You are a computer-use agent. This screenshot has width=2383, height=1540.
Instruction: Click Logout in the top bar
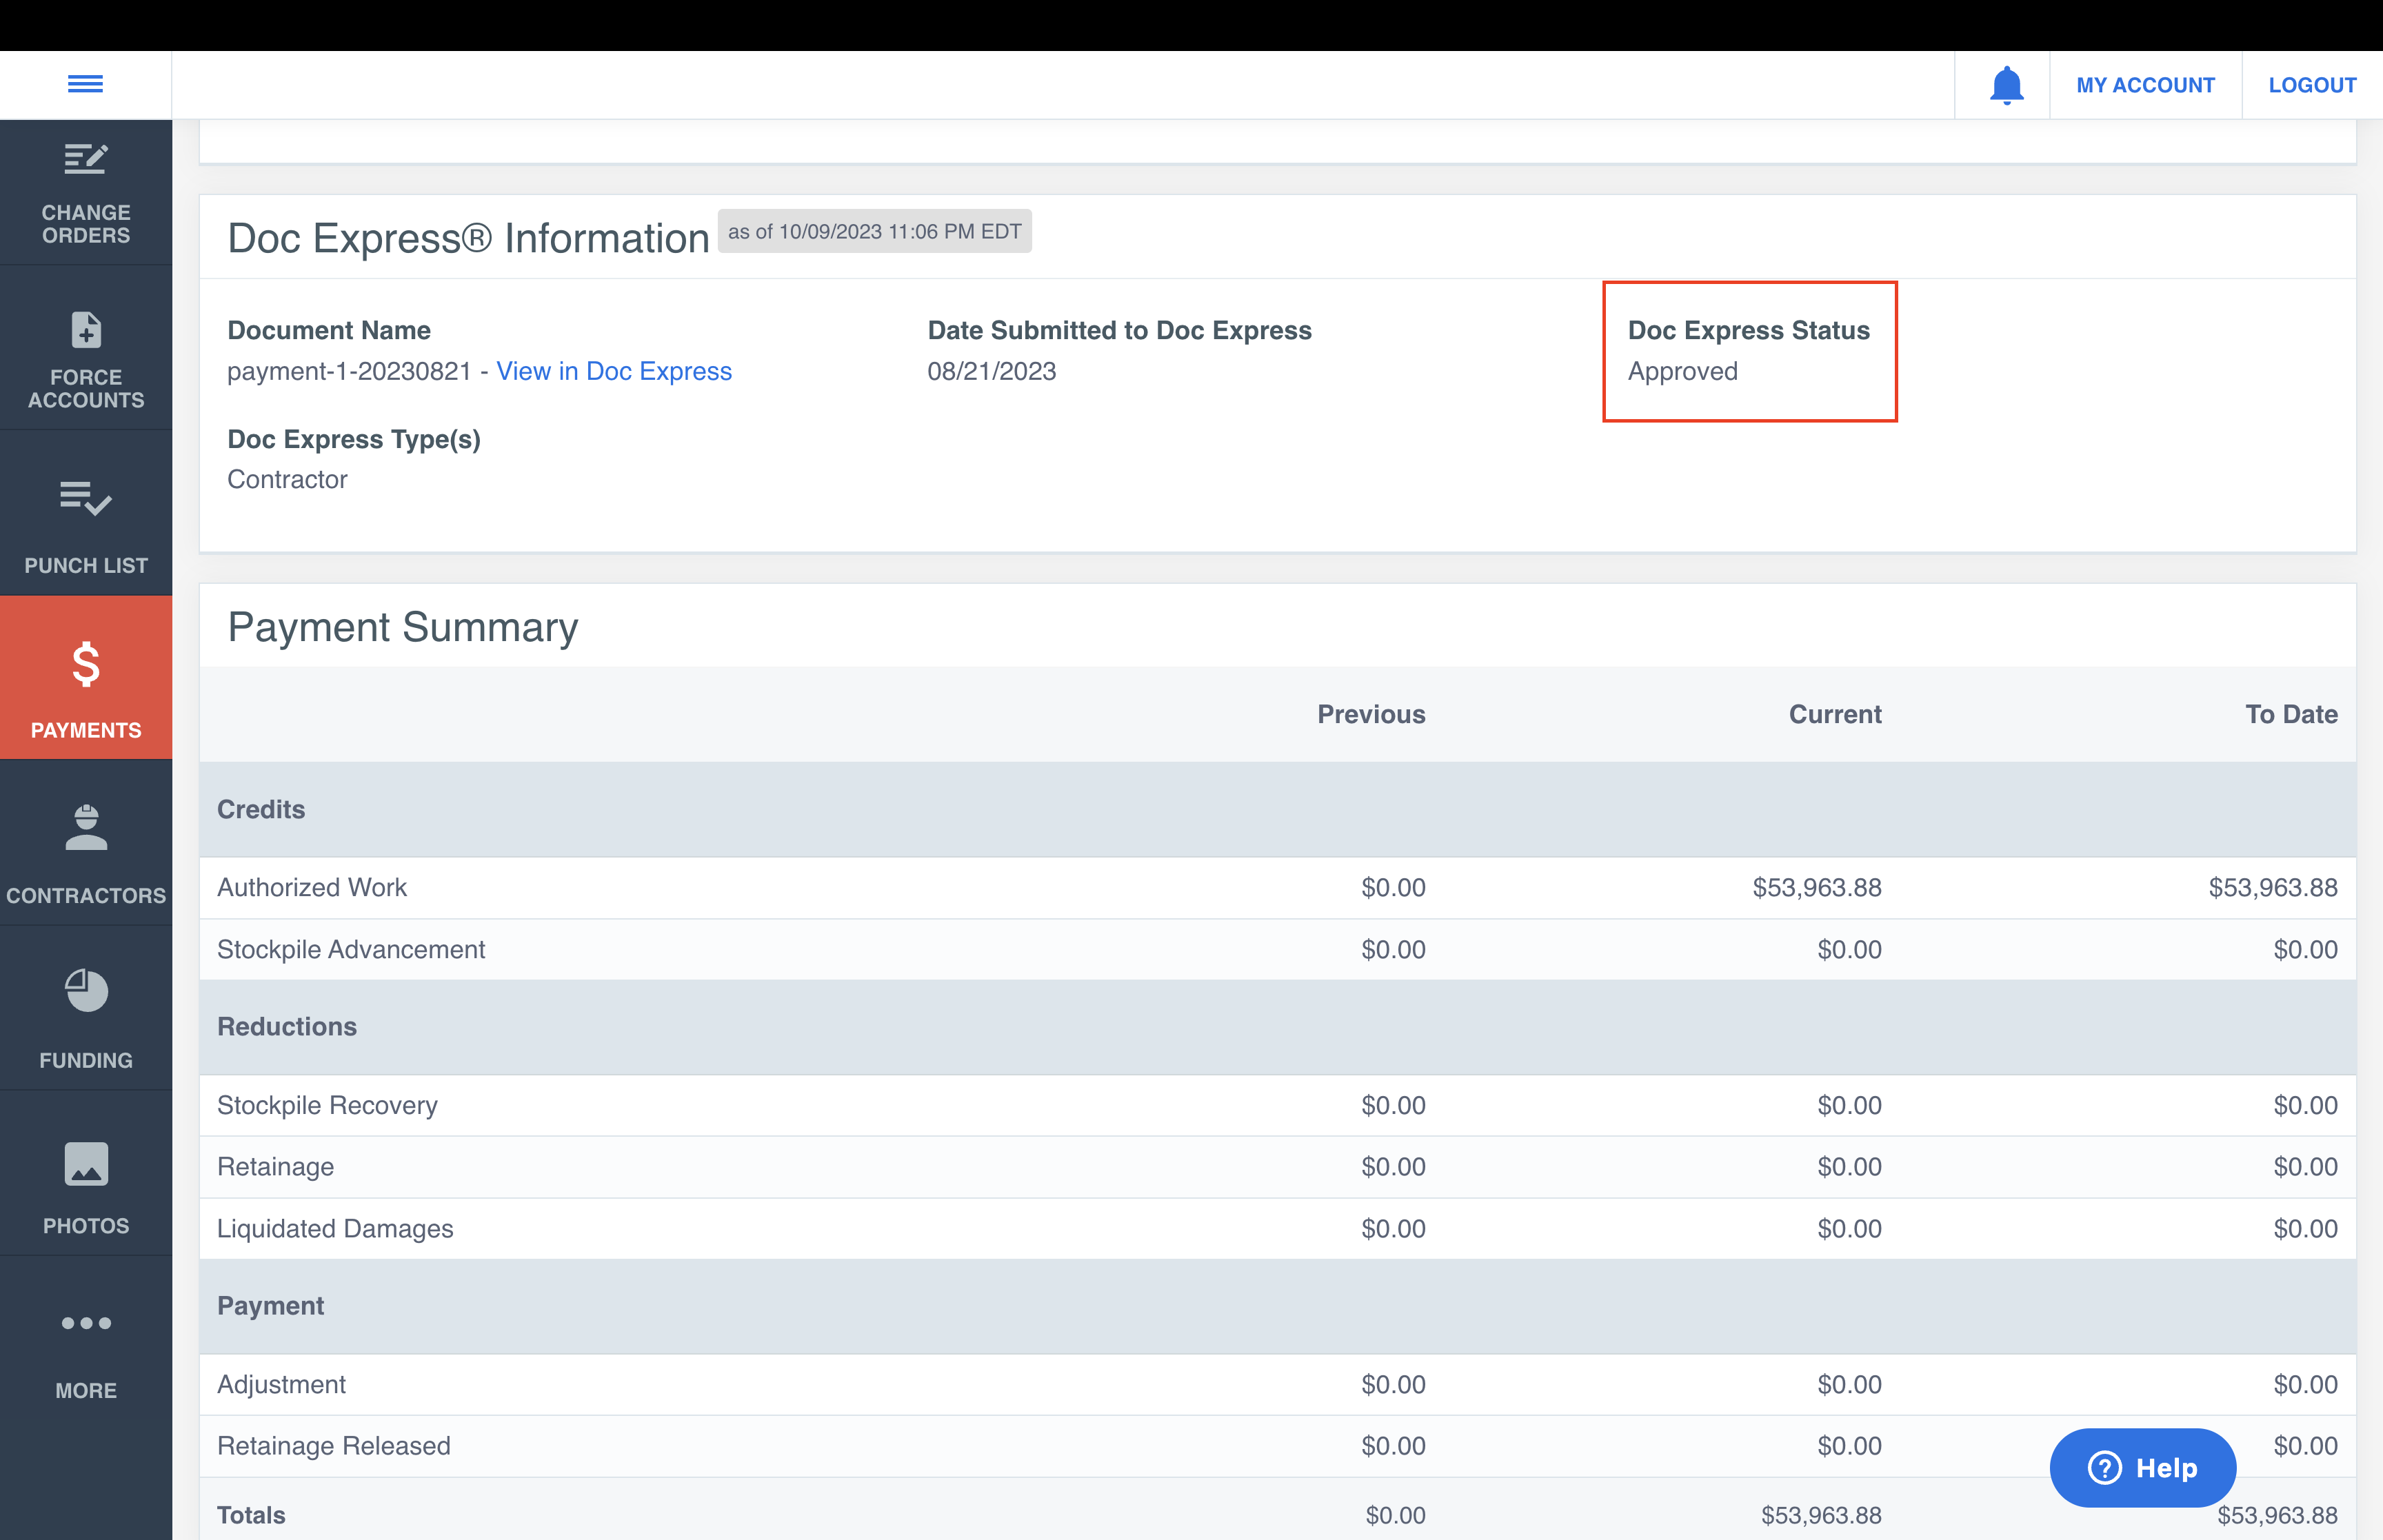[x=2312, y=84]
